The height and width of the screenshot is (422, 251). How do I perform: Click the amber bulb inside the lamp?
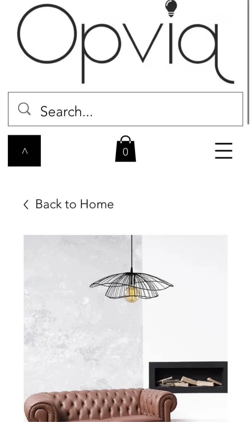pos(131,295)
